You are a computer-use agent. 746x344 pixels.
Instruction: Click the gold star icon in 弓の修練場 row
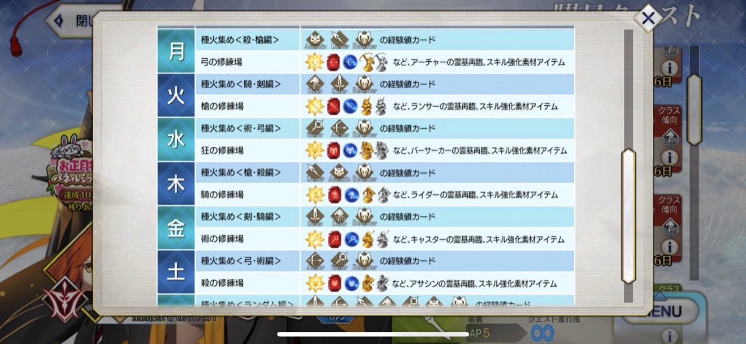315,62
